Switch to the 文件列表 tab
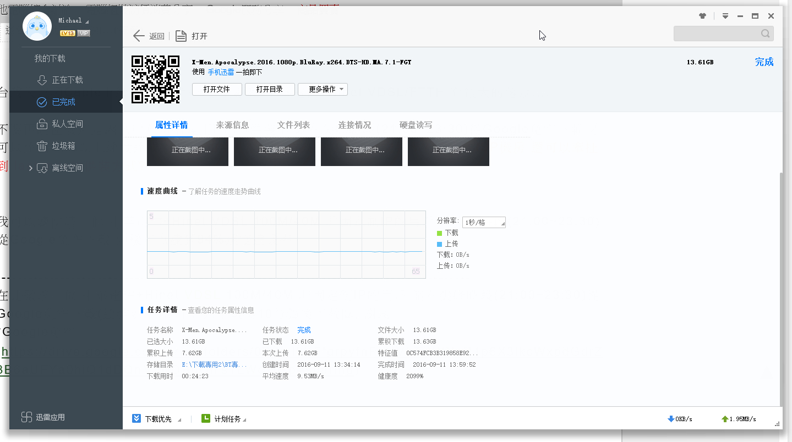Viewport: 792px width, 442px height. coord(293,125)
